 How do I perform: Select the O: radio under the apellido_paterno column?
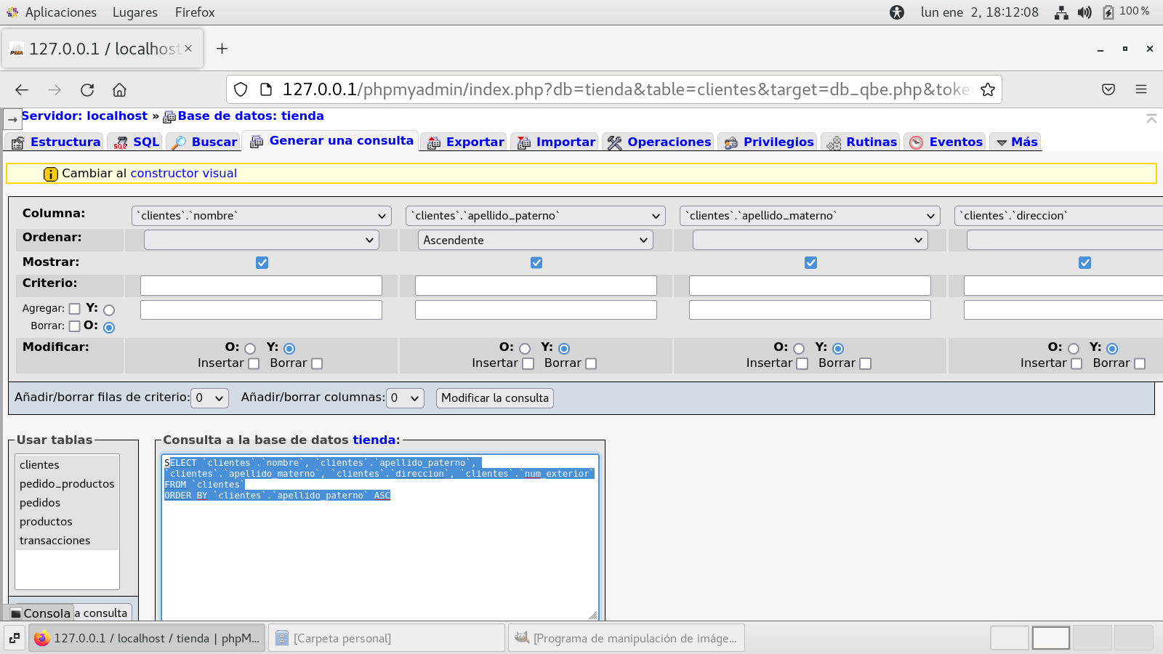[x=525, y=349]
